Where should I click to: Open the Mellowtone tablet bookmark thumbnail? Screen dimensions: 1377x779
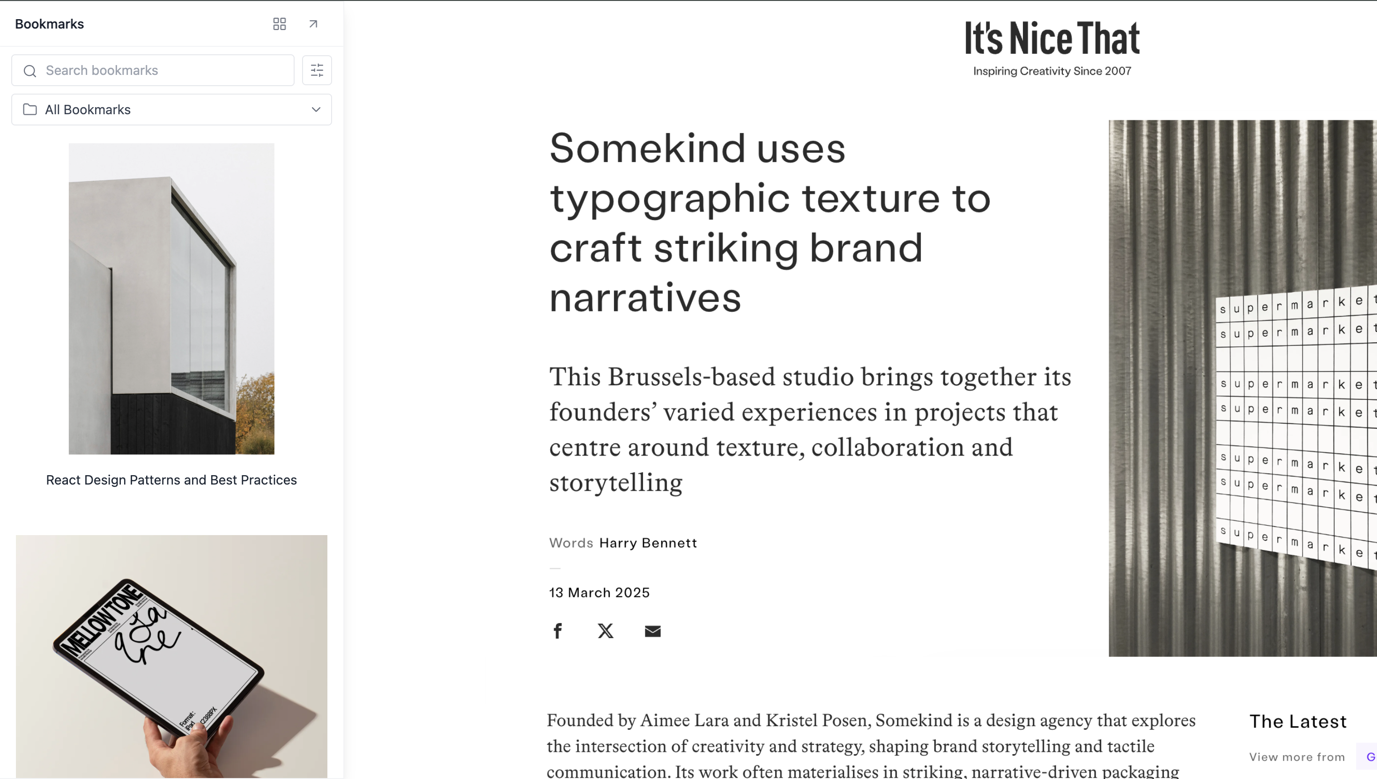171,656
